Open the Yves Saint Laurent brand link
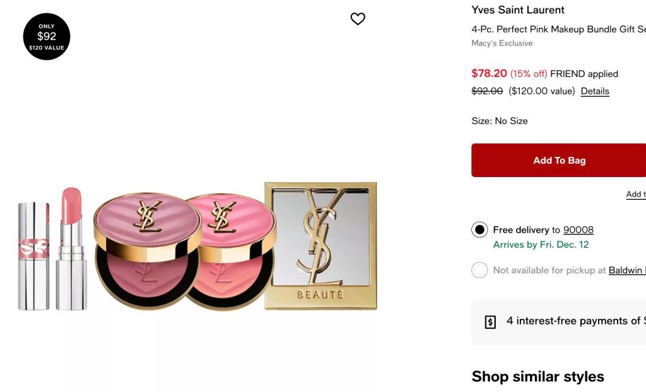This screenshot has height=392, width=646. click(518, 10)
